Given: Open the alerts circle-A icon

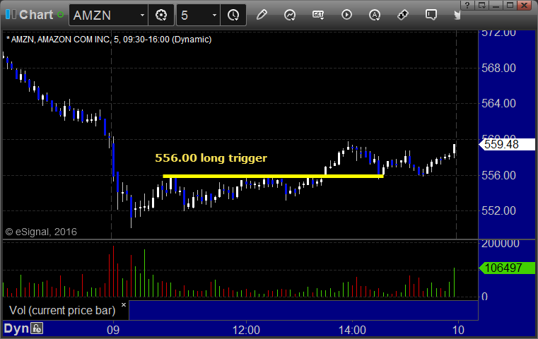Looking at the screenshot, I should 375,15.
